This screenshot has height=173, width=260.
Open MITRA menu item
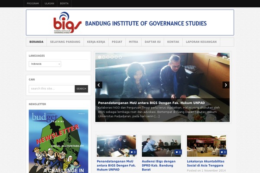(x=133, y=42)
